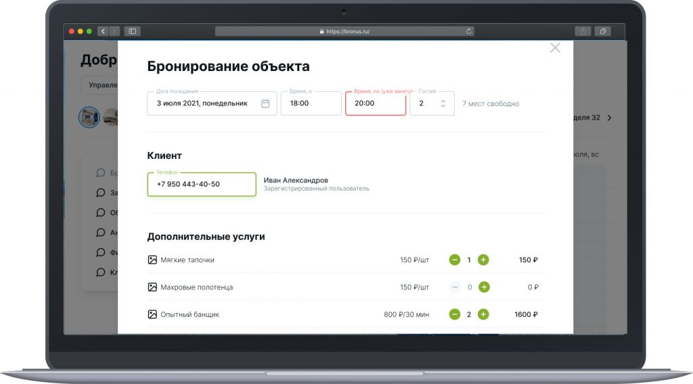693x384 pixels.
Task: Decrease quantity of Махровые полотенца
Action: (455, 287)
